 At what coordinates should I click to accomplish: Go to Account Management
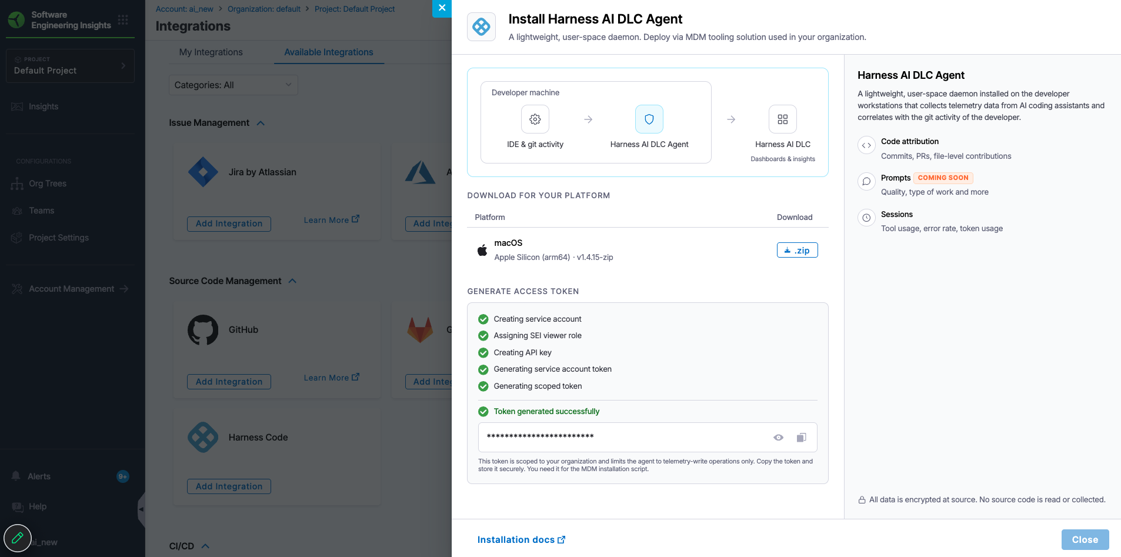point(71,289)
